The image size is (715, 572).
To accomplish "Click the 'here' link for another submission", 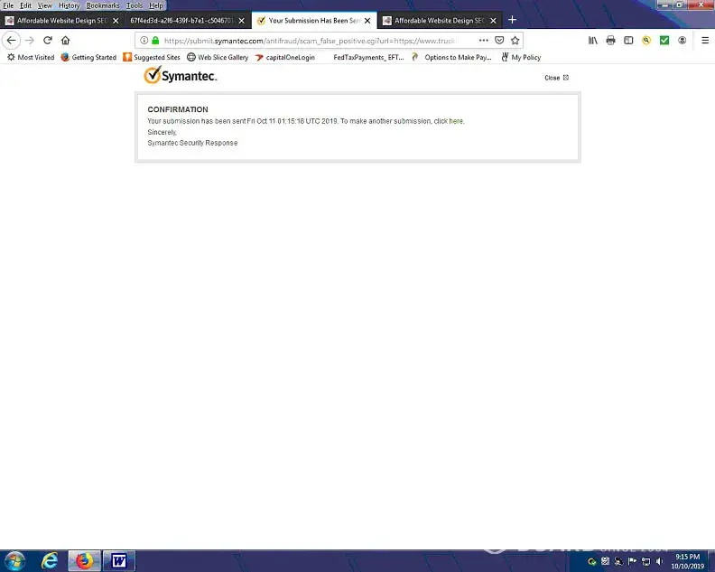I will click(456, 121).
